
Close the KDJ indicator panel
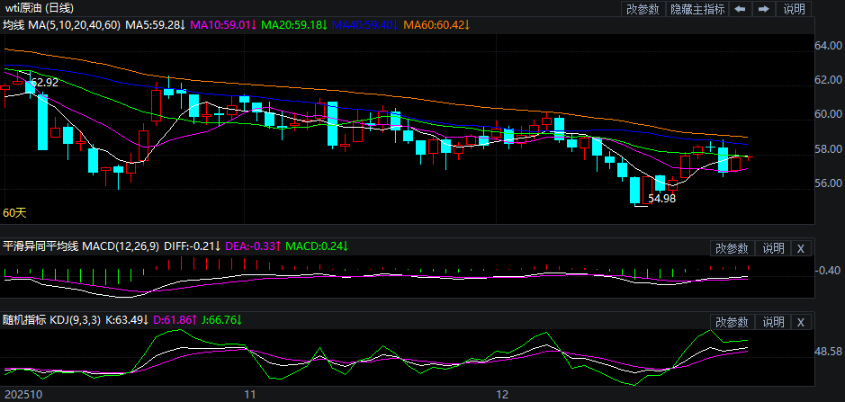(802, 322)
